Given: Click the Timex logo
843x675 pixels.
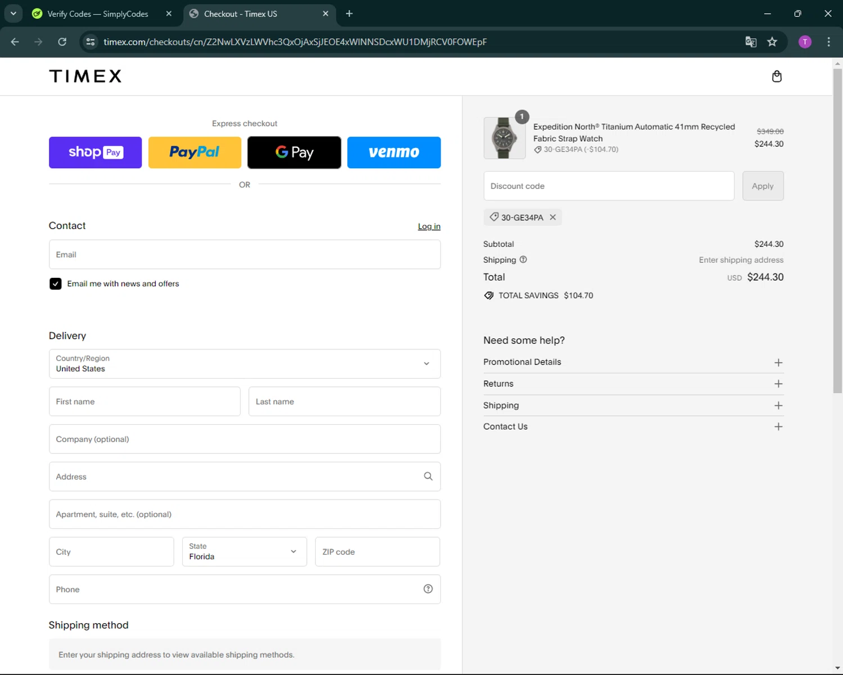Looking at the screenshot, I should pos(85,76).
